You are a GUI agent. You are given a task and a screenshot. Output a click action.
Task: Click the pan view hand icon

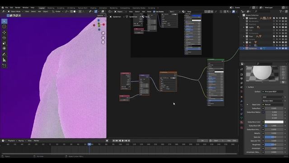click(103, 38)
